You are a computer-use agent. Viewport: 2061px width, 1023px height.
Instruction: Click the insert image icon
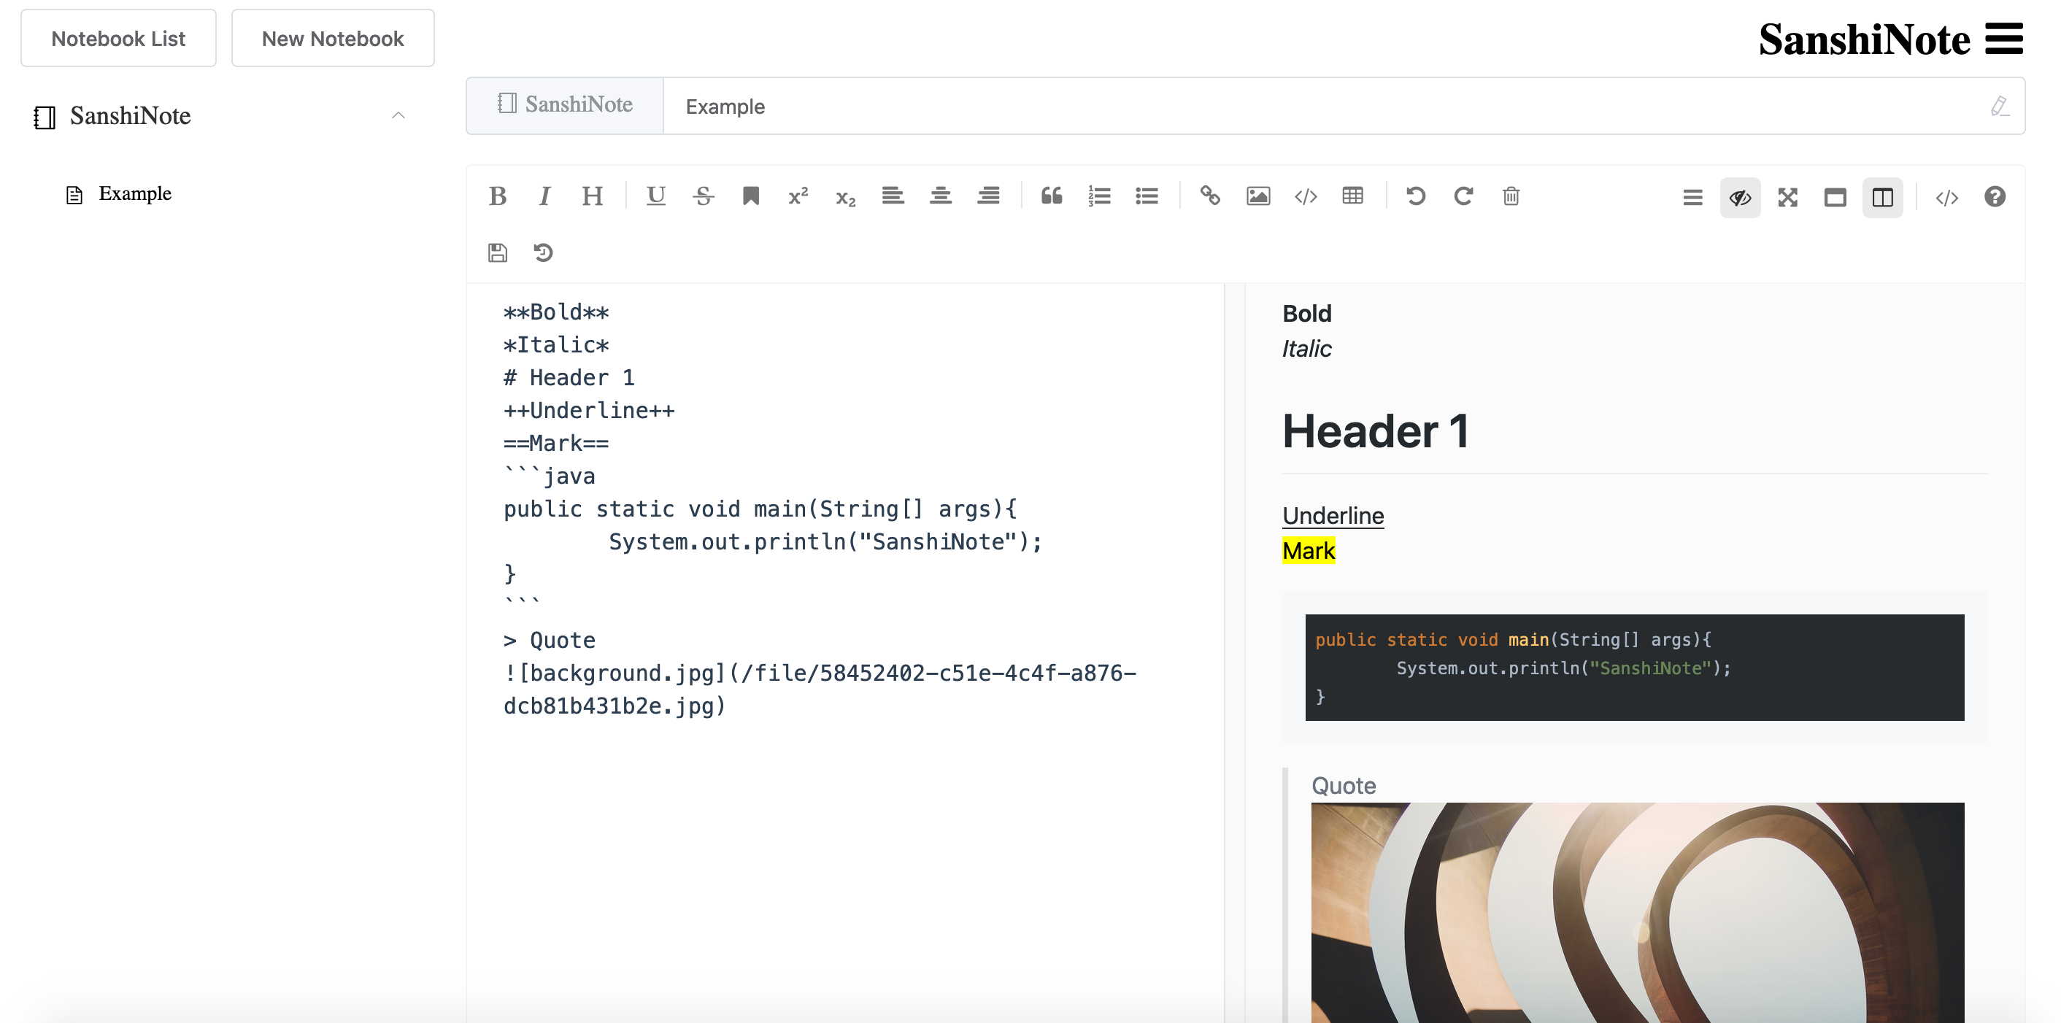[x=1257, y=196]
